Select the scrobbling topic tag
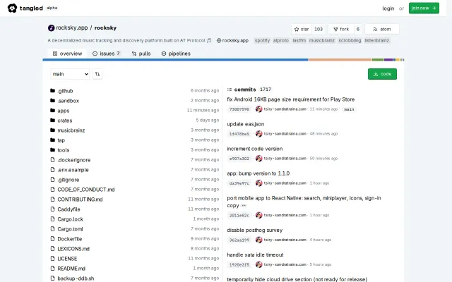 [x=350, y=41]
